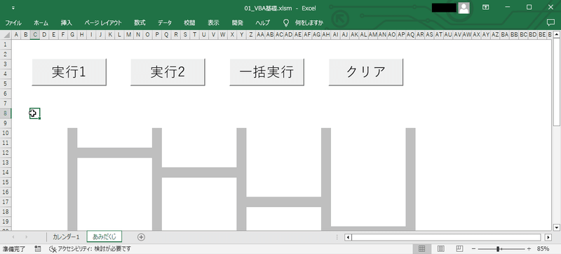Image resolution: width=561 pixels, height=254 pixels.
Task: Click the horizontal scrollbar right arrow
Action: 548,238
